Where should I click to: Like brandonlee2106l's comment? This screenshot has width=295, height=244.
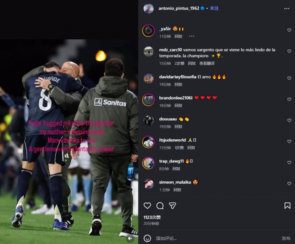(x=289, y=99)
